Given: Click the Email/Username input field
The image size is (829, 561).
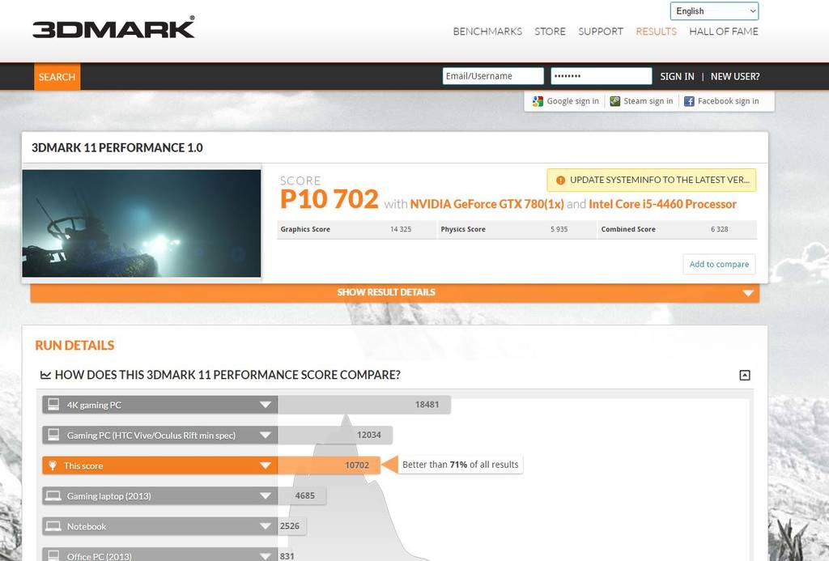Looking at the screenshot, I should pos(493,76).
